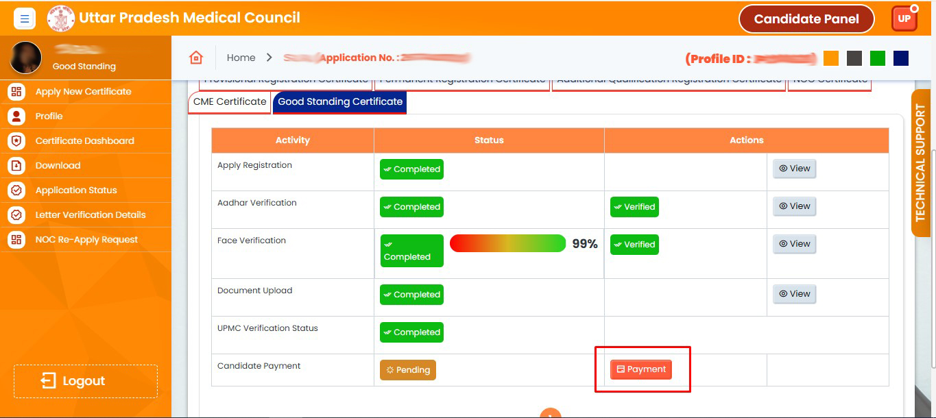This screenshot has height=418, width=936.
Task: Click the red Payment button
Action: pyautogui.click(x=641, y=369)
